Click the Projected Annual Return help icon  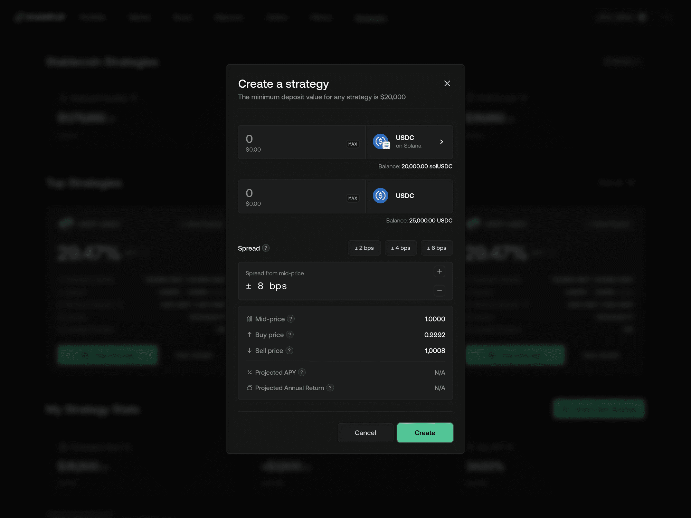pos(330,388)
